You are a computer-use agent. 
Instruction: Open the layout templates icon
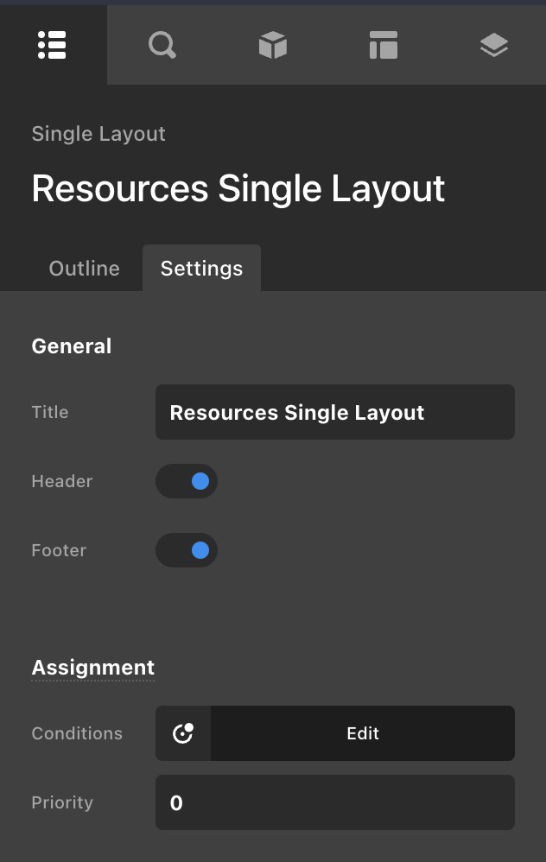383,45
